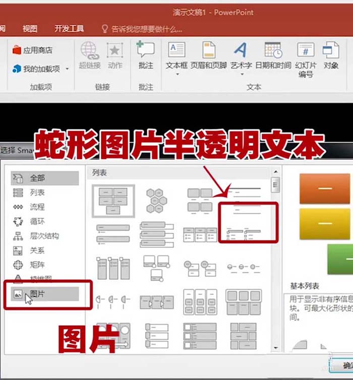Open 页眉和页脚 header and footer
This screenshot has height=380, width=353.
(209, 55)
